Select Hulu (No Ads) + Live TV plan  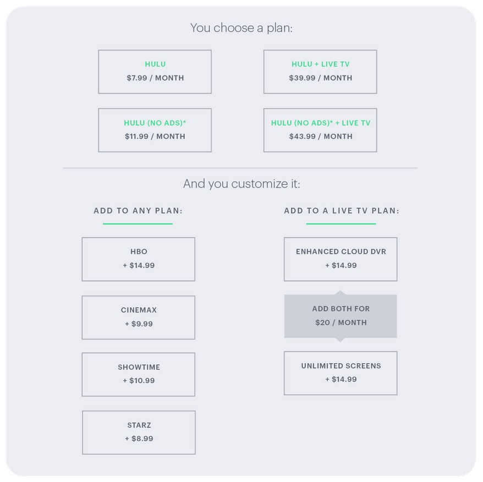[320, 130]
